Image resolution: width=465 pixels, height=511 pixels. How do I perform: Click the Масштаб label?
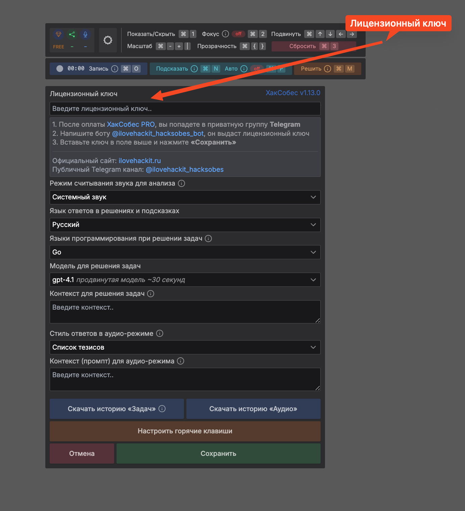coord(140,46)
